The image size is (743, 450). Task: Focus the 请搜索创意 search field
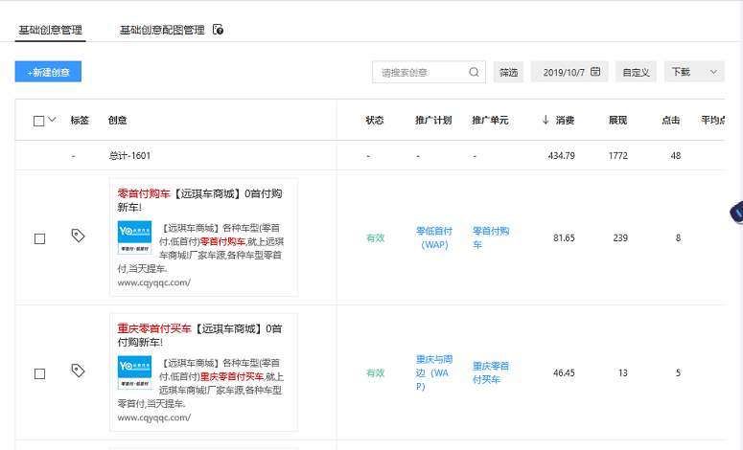coord(420,72)
